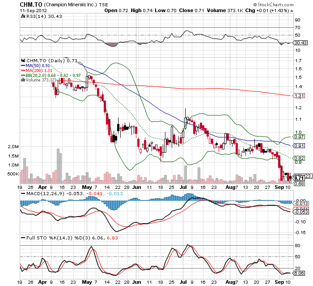Click the volume axis label 1.5M

pos(13,156)
